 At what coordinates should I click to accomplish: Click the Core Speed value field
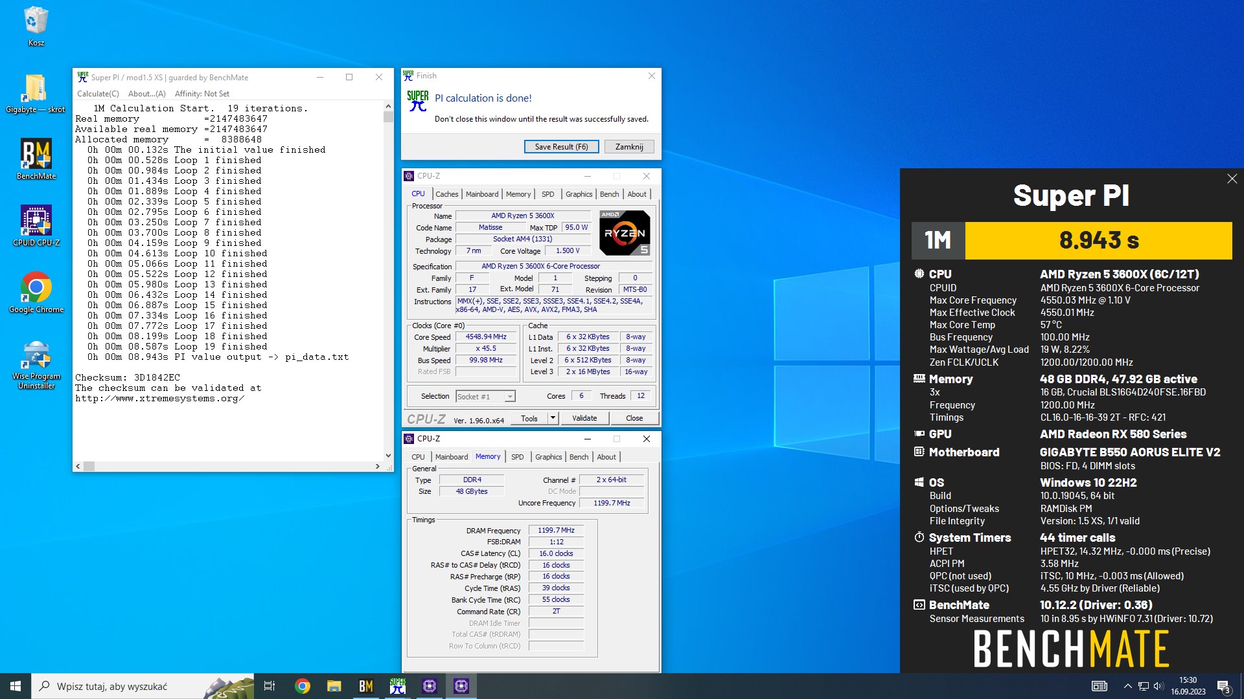pos(486,337)
